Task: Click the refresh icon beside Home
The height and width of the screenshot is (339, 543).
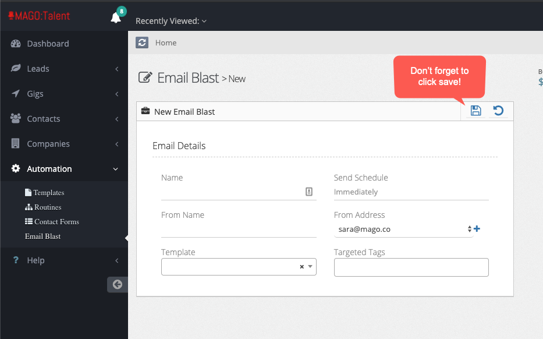Action: click(142, 43)
